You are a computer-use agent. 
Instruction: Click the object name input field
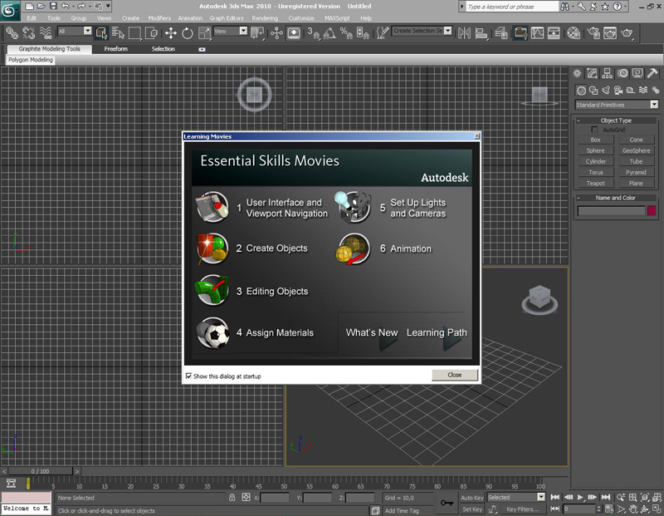pyautogui.click(x=611, y=211)
